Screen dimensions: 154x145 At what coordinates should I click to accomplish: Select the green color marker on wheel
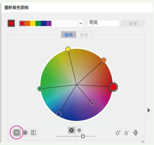[x=40, y=88]
